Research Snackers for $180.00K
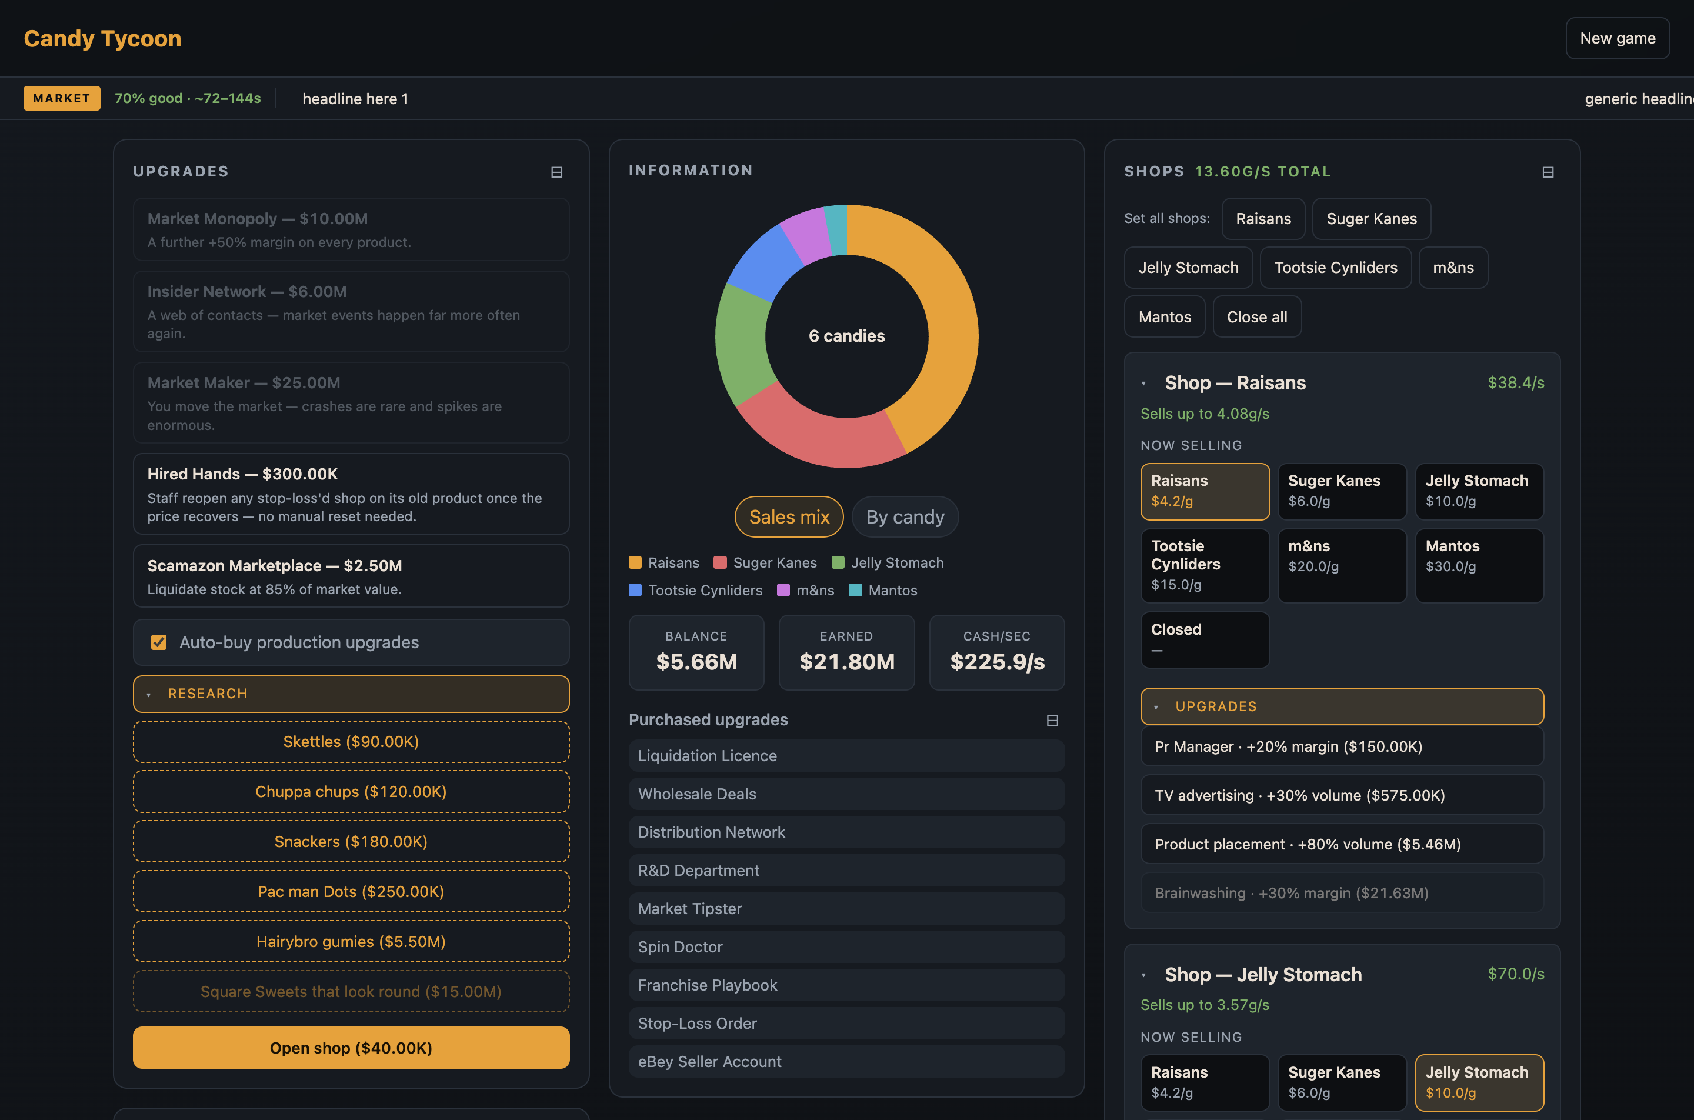 (x=351, y=841)
